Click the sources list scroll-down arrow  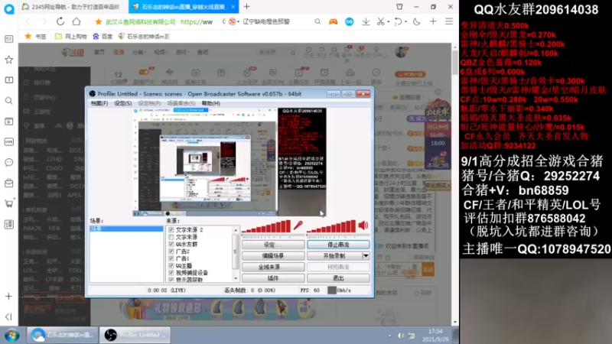tap(236, 278)
